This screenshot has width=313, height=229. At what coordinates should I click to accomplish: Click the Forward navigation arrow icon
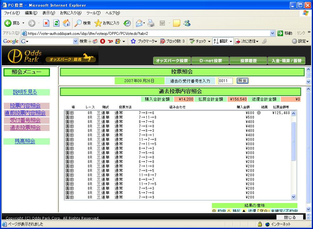pos(31,23)
